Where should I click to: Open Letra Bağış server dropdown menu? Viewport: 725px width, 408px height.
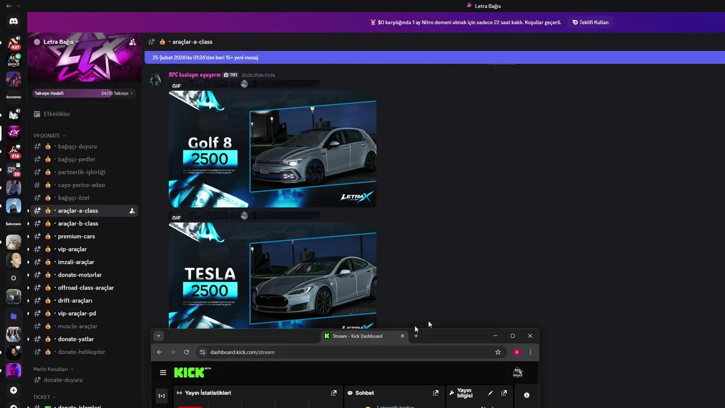tap(61, 42)
